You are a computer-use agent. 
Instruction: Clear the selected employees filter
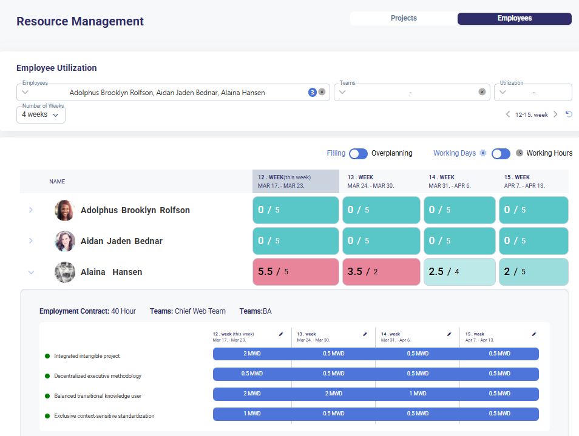pos(322,92)
